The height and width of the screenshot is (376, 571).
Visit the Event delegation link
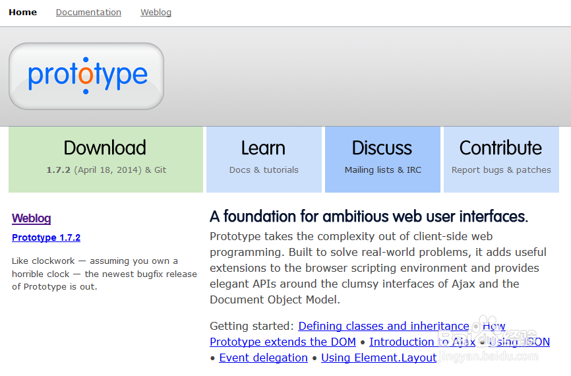click(x=263, y=358)
